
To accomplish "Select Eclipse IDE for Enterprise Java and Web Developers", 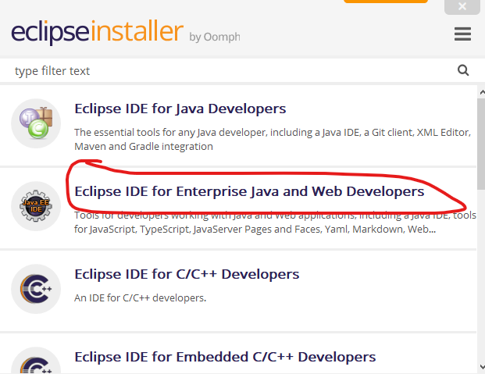I will click(x=248, y=191).
